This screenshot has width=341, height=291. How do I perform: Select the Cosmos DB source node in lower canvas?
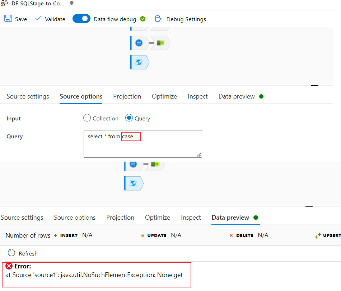click(134, 183)
